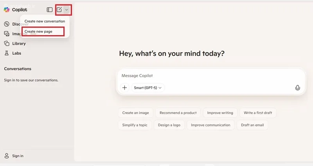The image size is (313, 166).
Task: Click the Create an image suggestion
Action: [x=135, y=113]
